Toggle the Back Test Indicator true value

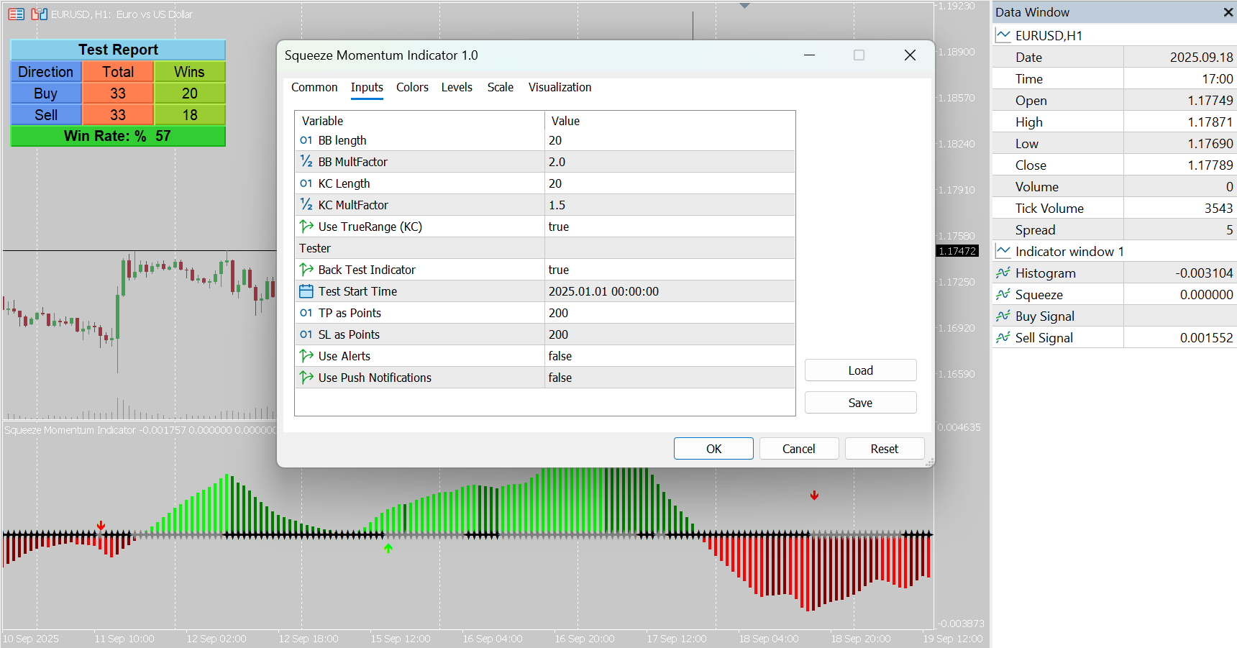(670, 270)
